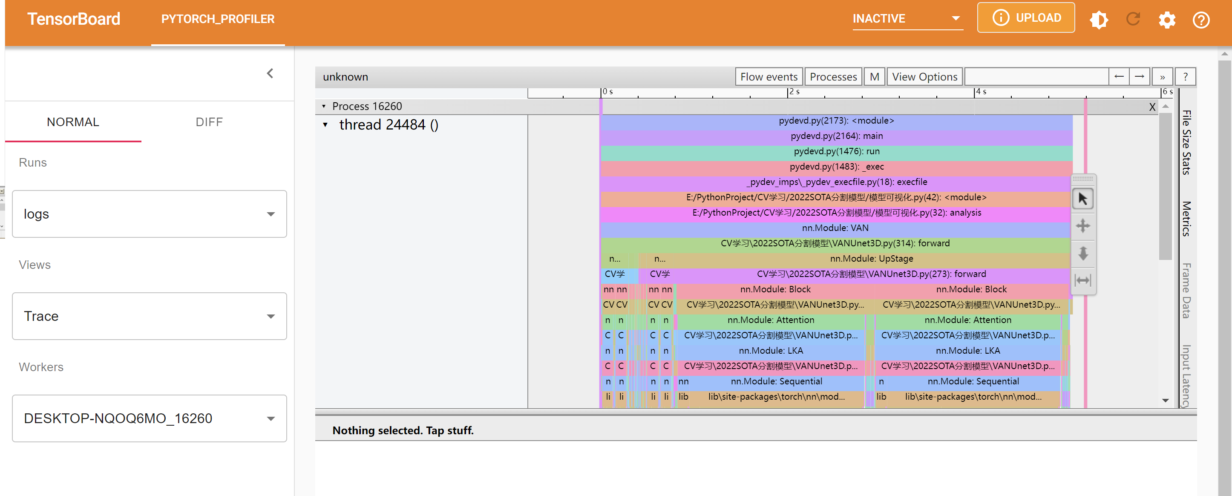Open help using the question mark icon
Image resolution: width=1232 pixels, height=496 pixels.
coord(1200,20)
